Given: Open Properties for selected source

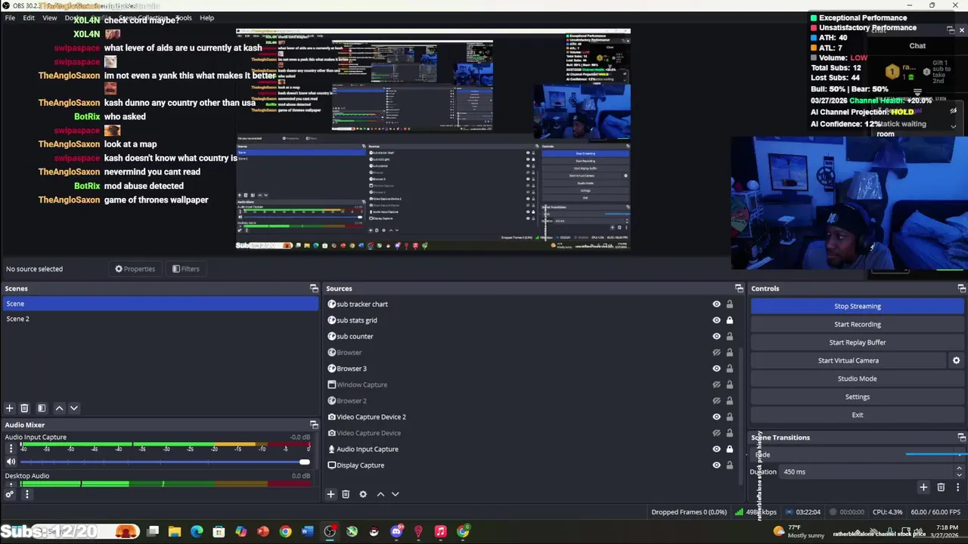Looking at the screenshot, I should point(135,269).
